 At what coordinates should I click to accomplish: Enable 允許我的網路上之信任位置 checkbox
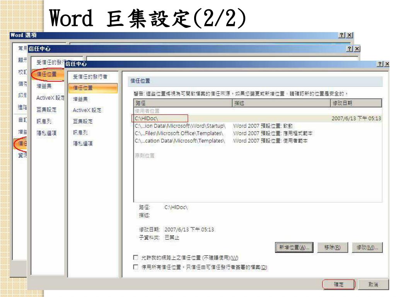click(x=136, y=257)
